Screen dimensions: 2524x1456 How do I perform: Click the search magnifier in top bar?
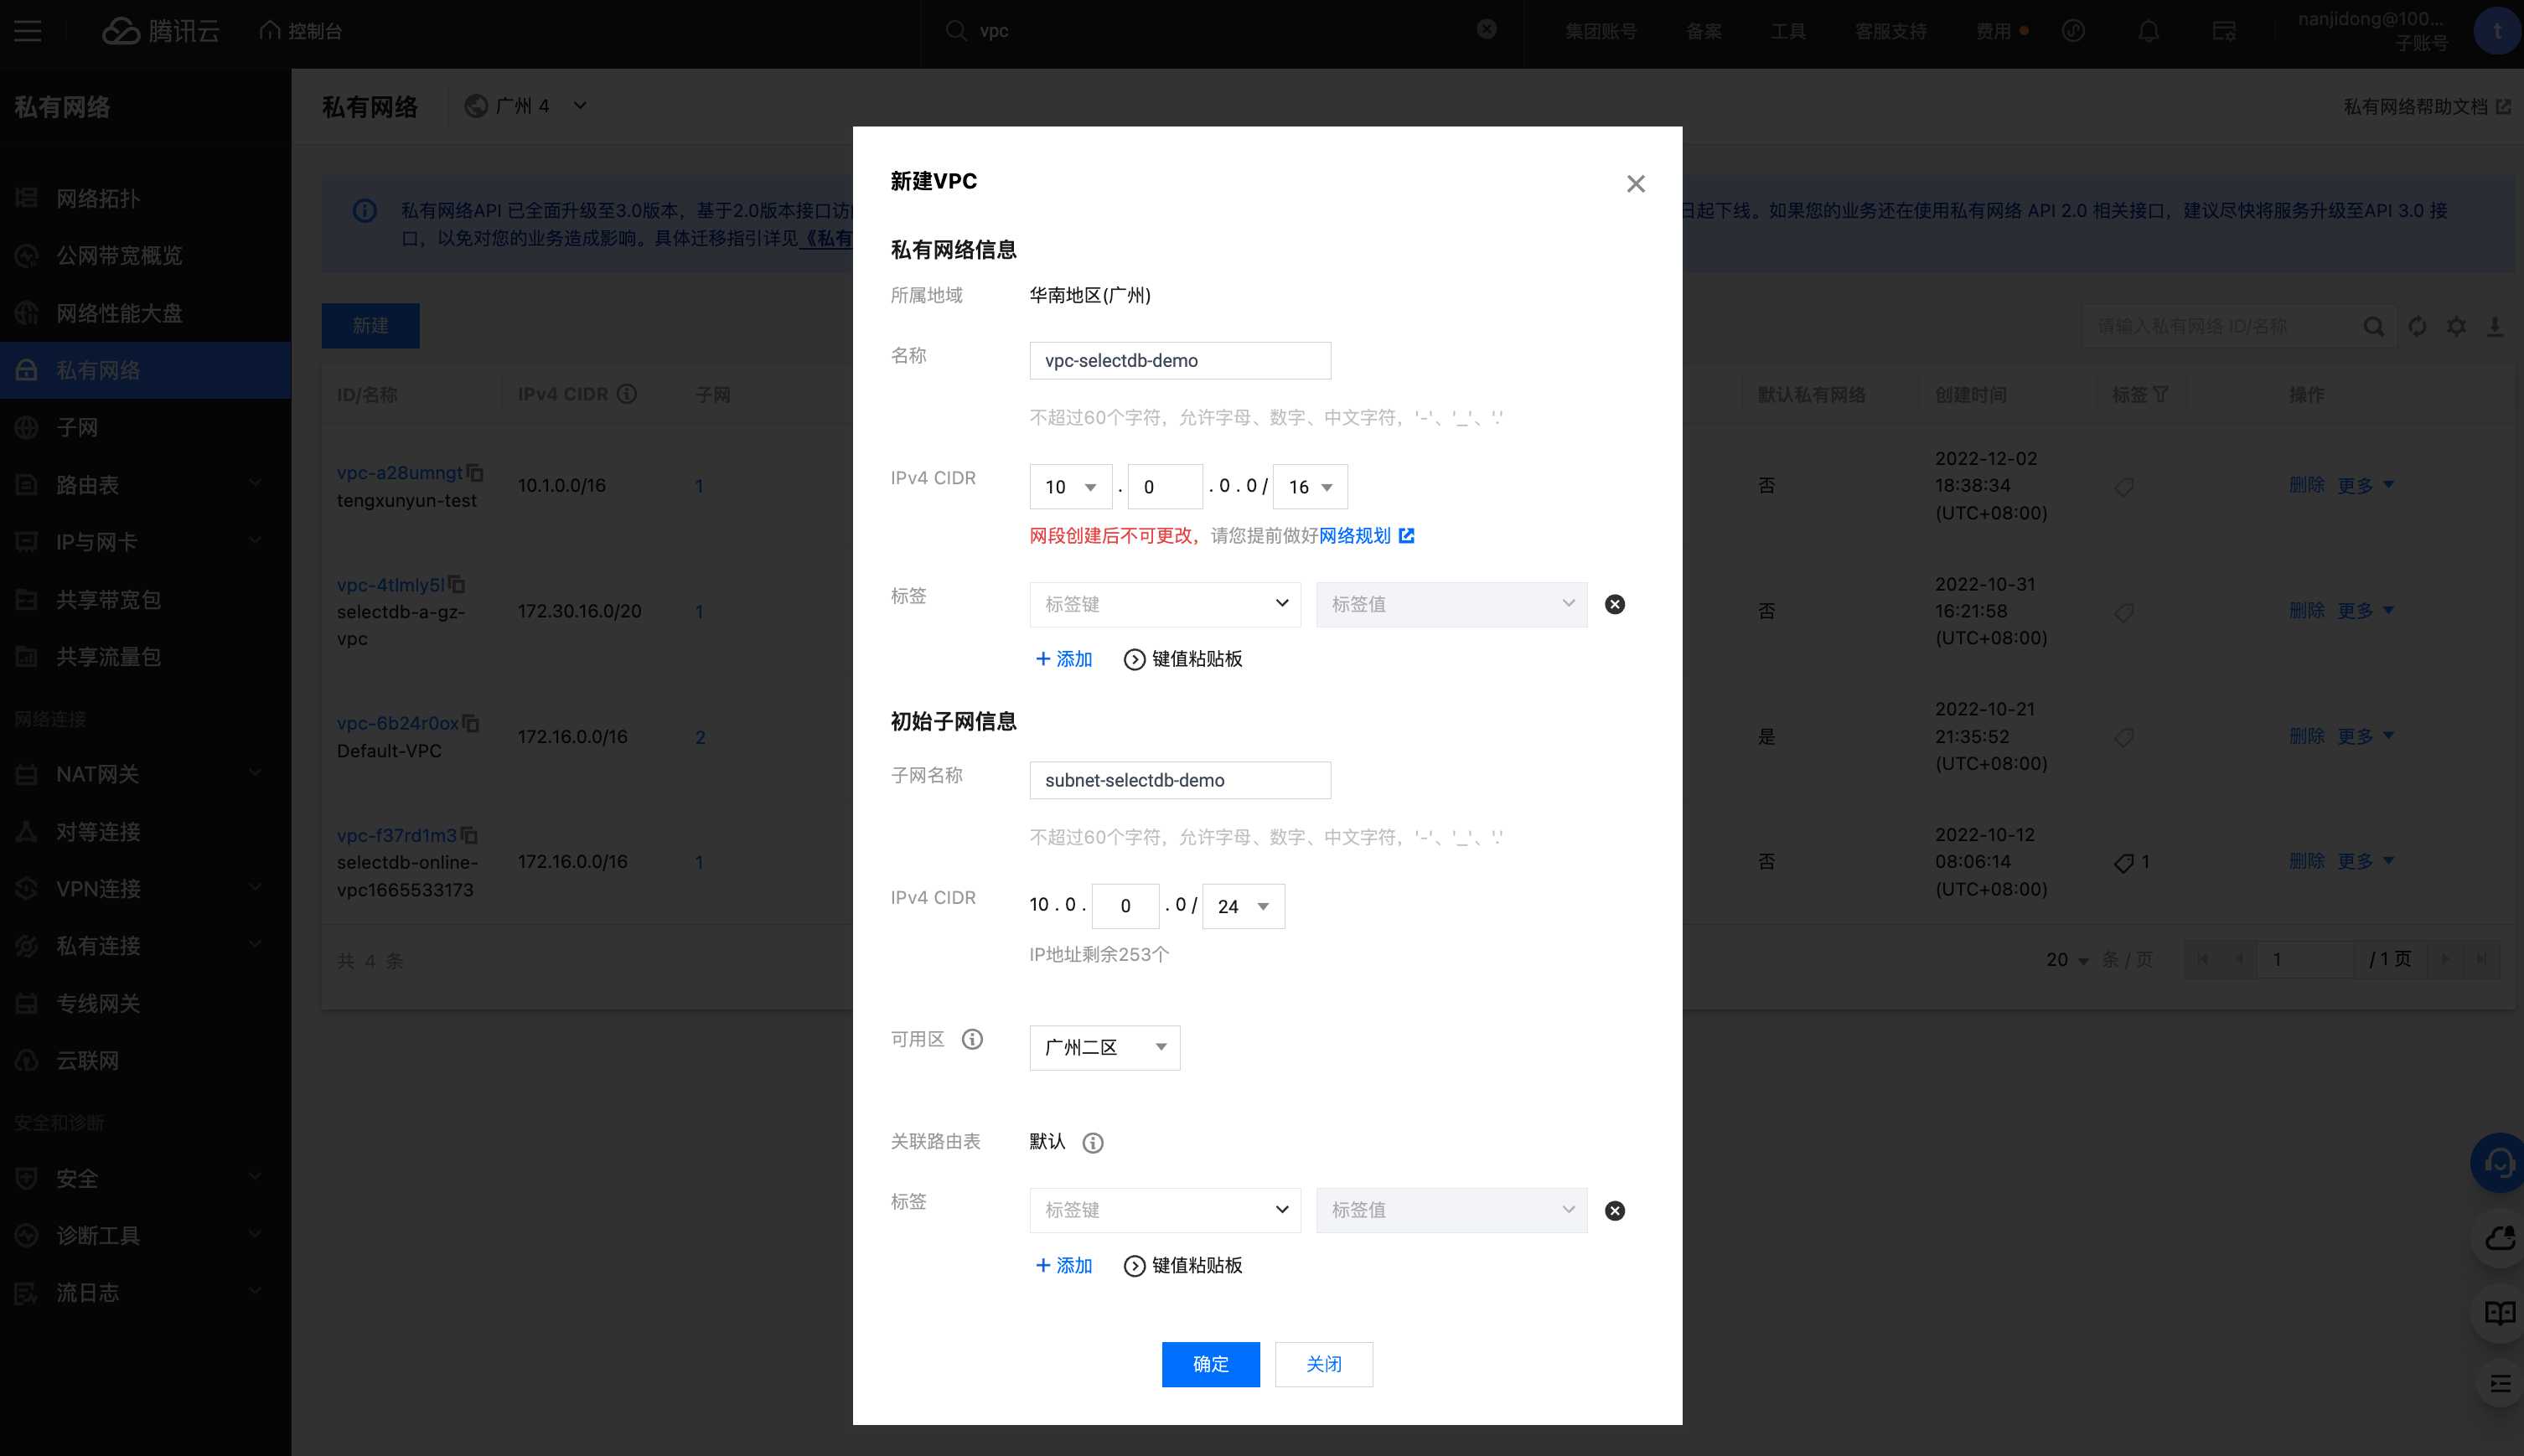(956, 31)
